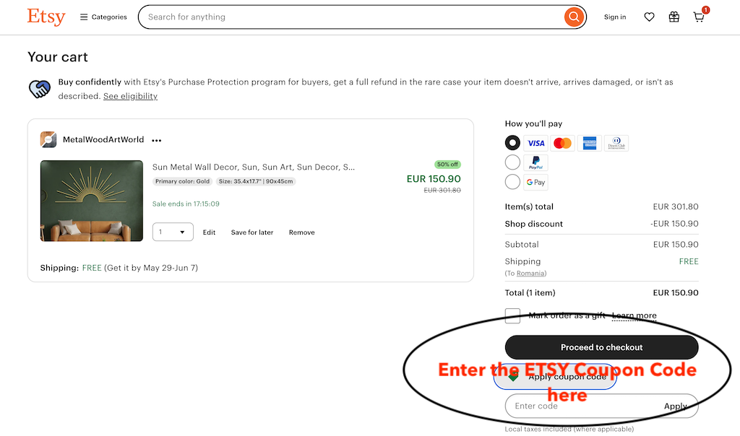Click the See eligibility link
740x436 pixels.
pos(130,96)
